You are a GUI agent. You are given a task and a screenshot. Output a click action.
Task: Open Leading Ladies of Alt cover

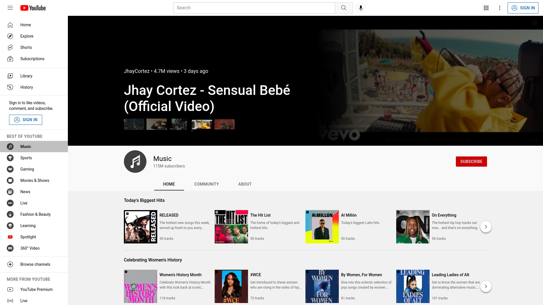(413, 286)
